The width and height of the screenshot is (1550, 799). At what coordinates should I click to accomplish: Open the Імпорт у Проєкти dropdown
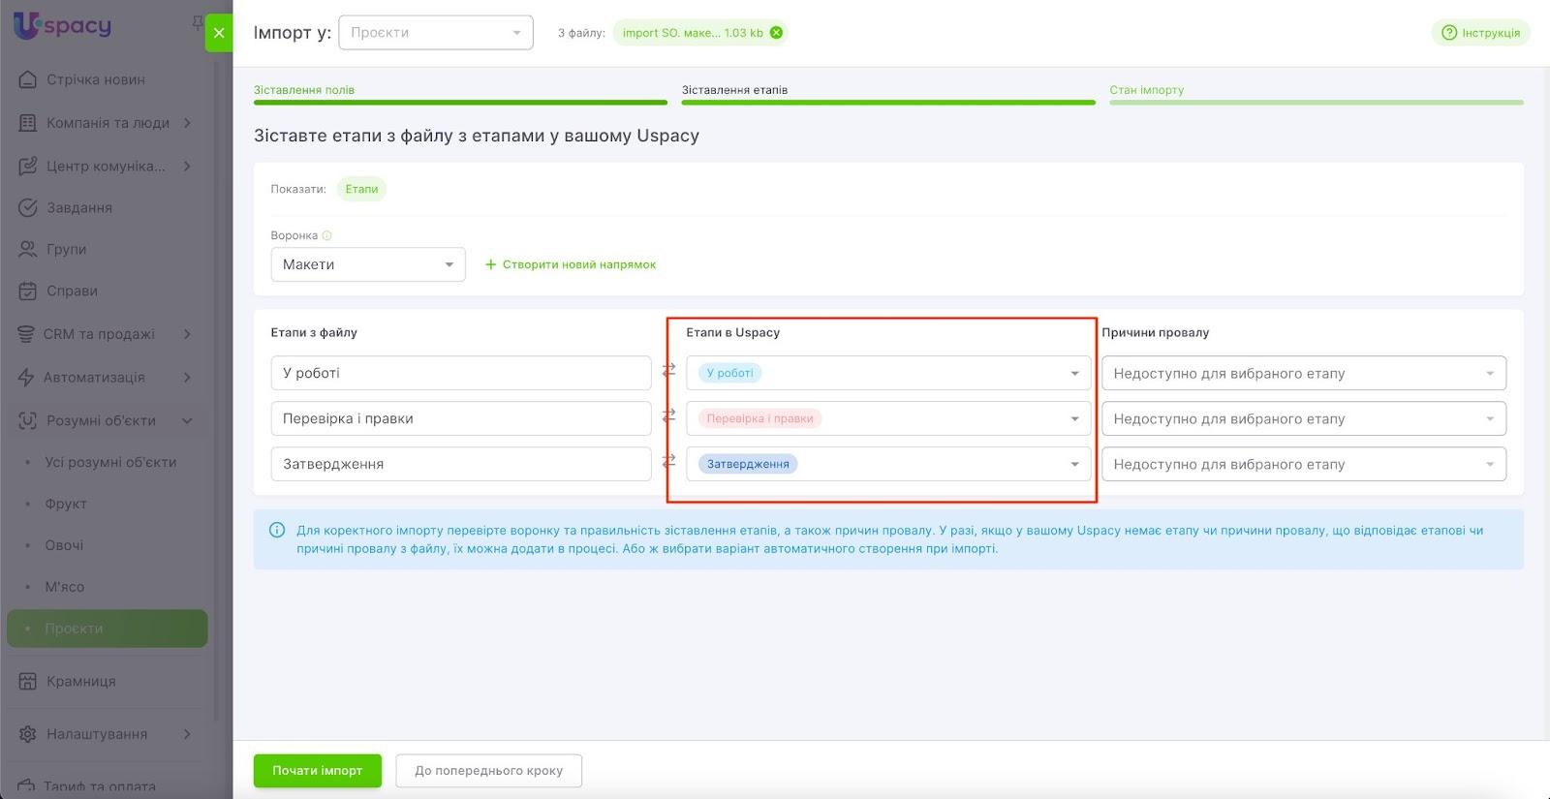(x=436, y=33)
